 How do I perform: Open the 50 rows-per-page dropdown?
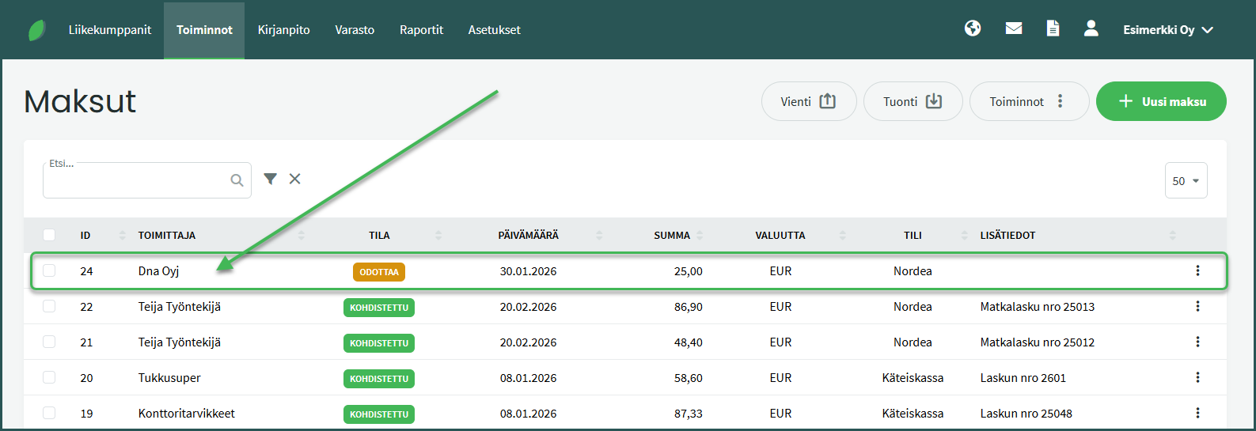pyautogui.click(x=1186, y=180)
